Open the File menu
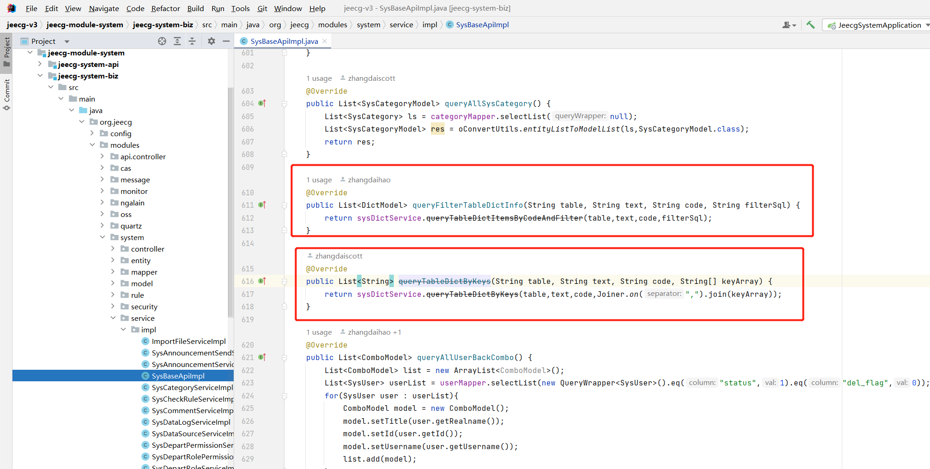The height and width of the screenshot is (469, 930). tap(31, 8)
